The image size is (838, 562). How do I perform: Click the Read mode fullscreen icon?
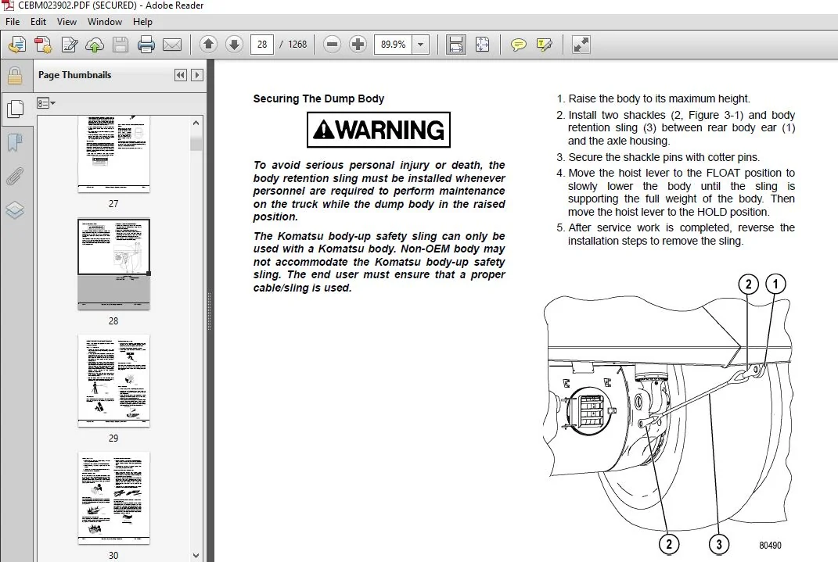(581, 45)
